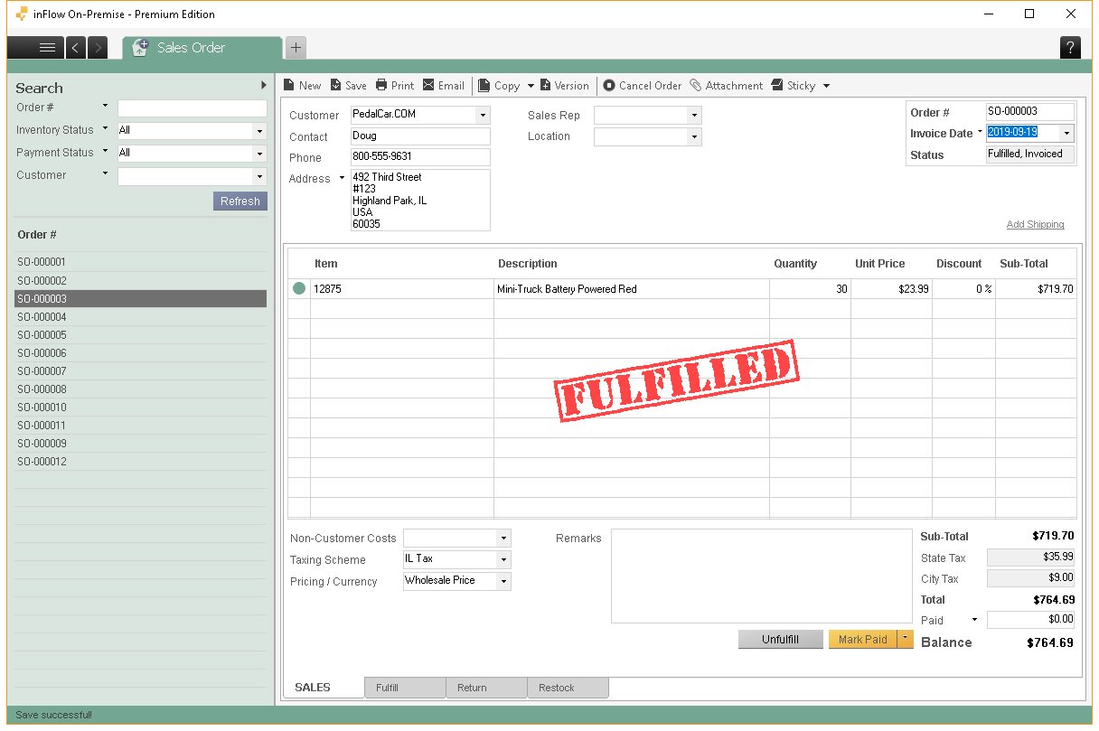Open the help question mark
The width and height of the screenshot is (1099, 731).
pos(1070,48)
